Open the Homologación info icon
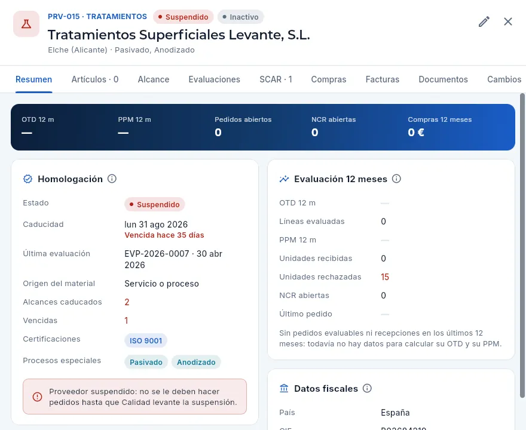The height and width of the screenshot is (430, 526). click(x=112, y=179)
